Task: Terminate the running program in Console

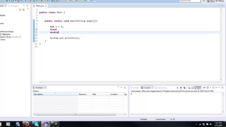Action: [177, 88]
